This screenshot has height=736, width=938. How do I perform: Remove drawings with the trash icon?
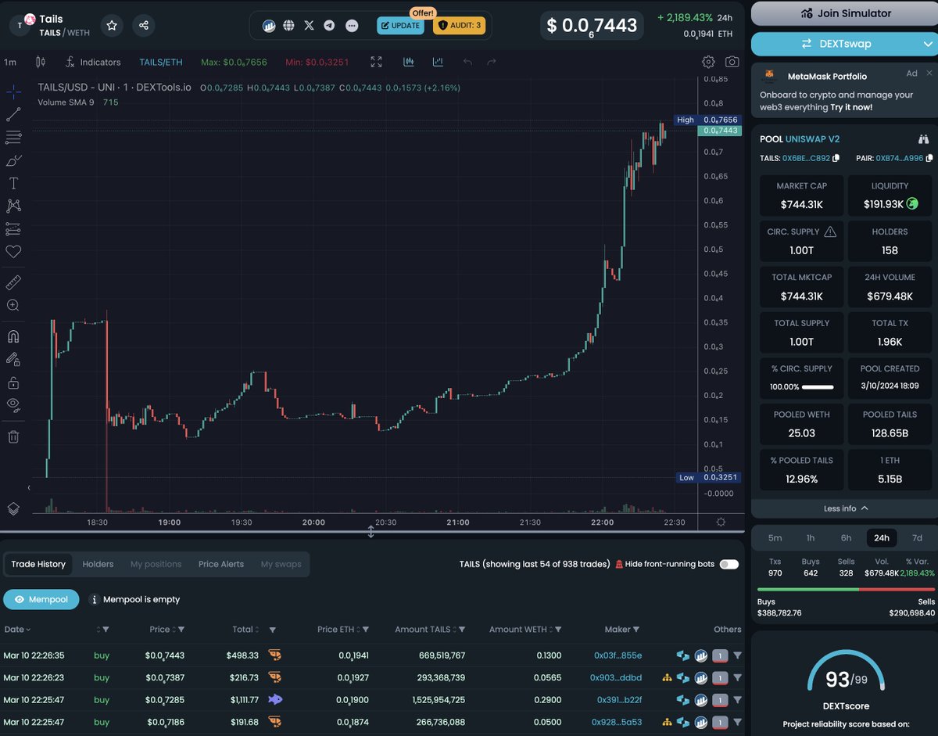click(x=13, y=437)
